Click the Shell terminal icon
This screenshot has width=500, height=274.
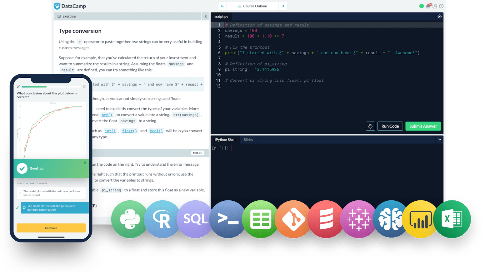pyautogui.click(x=228, y=219)
